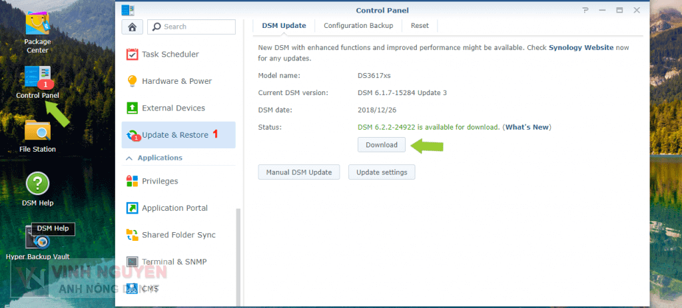Select Hardware & Power in sidebar
Viewport: 682px width, 308px height.
point(176,81)
